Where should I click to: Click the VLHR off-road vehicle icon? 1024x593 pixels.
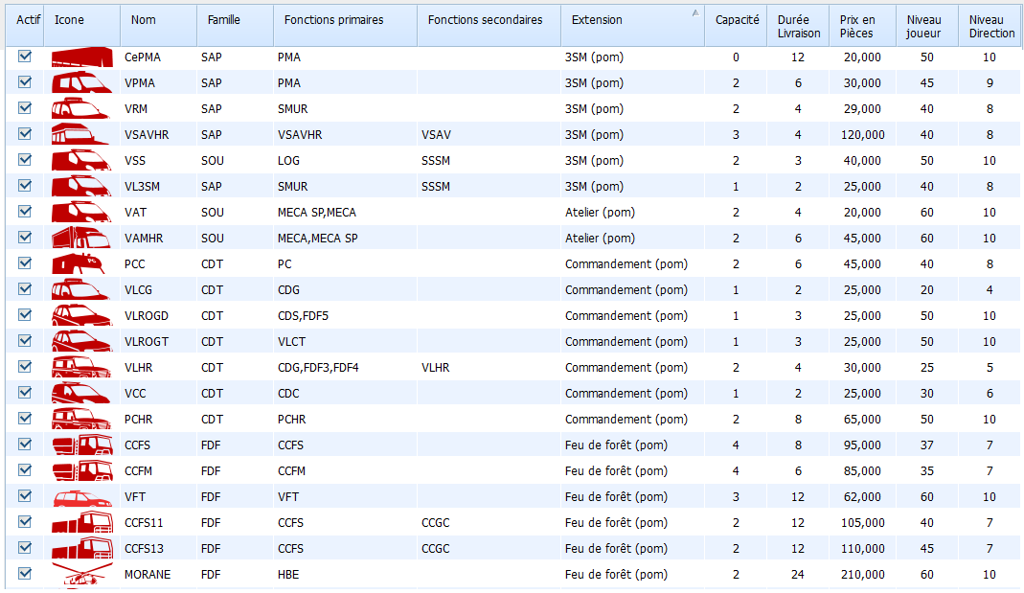click(81, 368)
